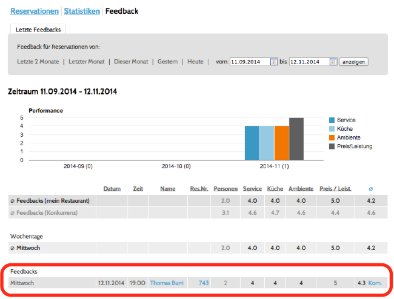This screenshot has height=299, width=394.
Task: Click the date cell 12.11.2014
Action: pos(111,283)
